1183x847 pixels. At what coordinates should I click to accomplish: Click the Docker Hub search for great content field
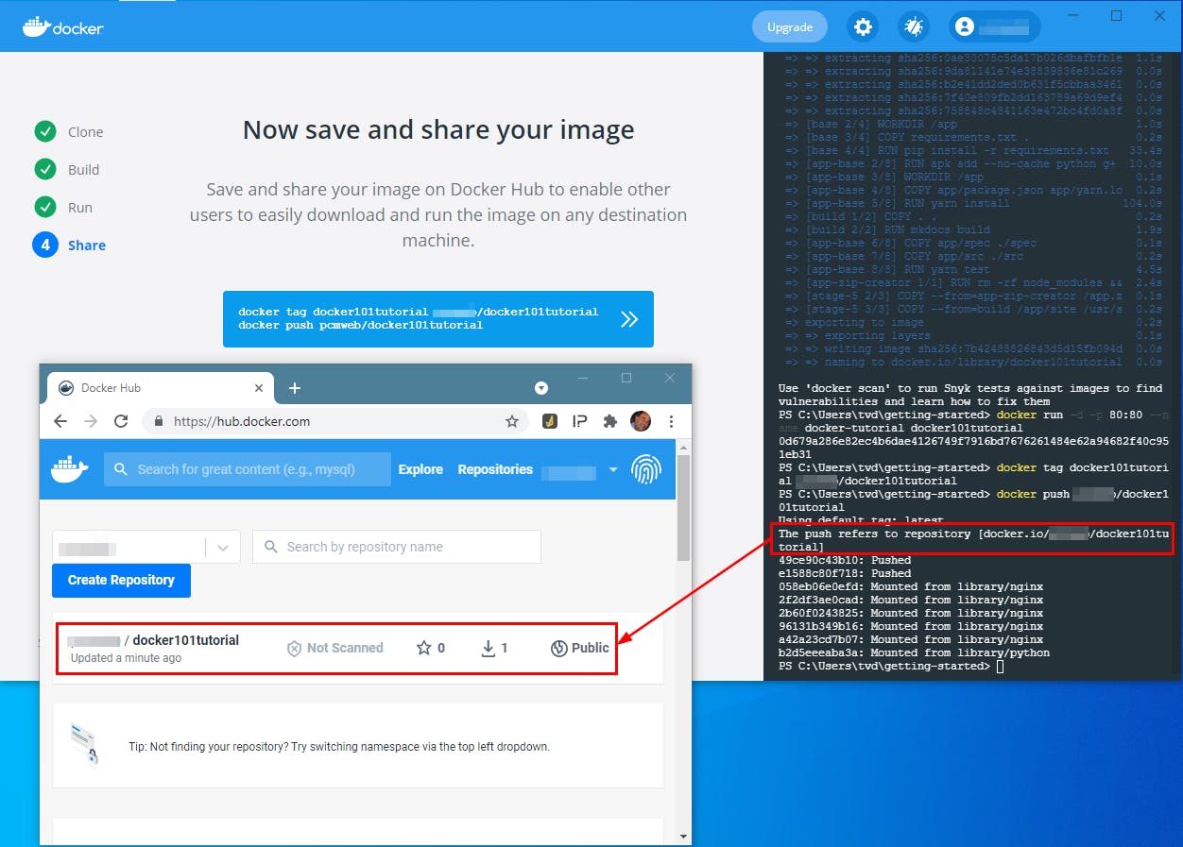[248, 469]
